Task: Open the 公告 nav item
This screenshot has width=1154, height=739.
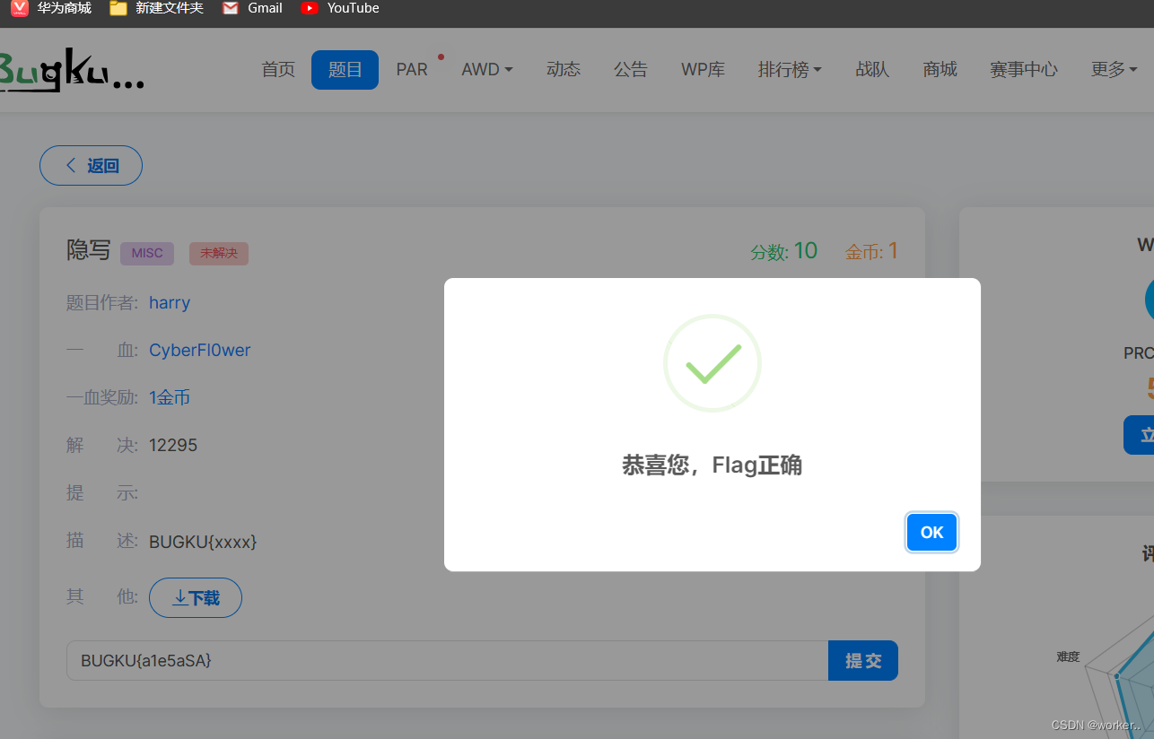Action: pyautogui.click(x=631, y=70)
